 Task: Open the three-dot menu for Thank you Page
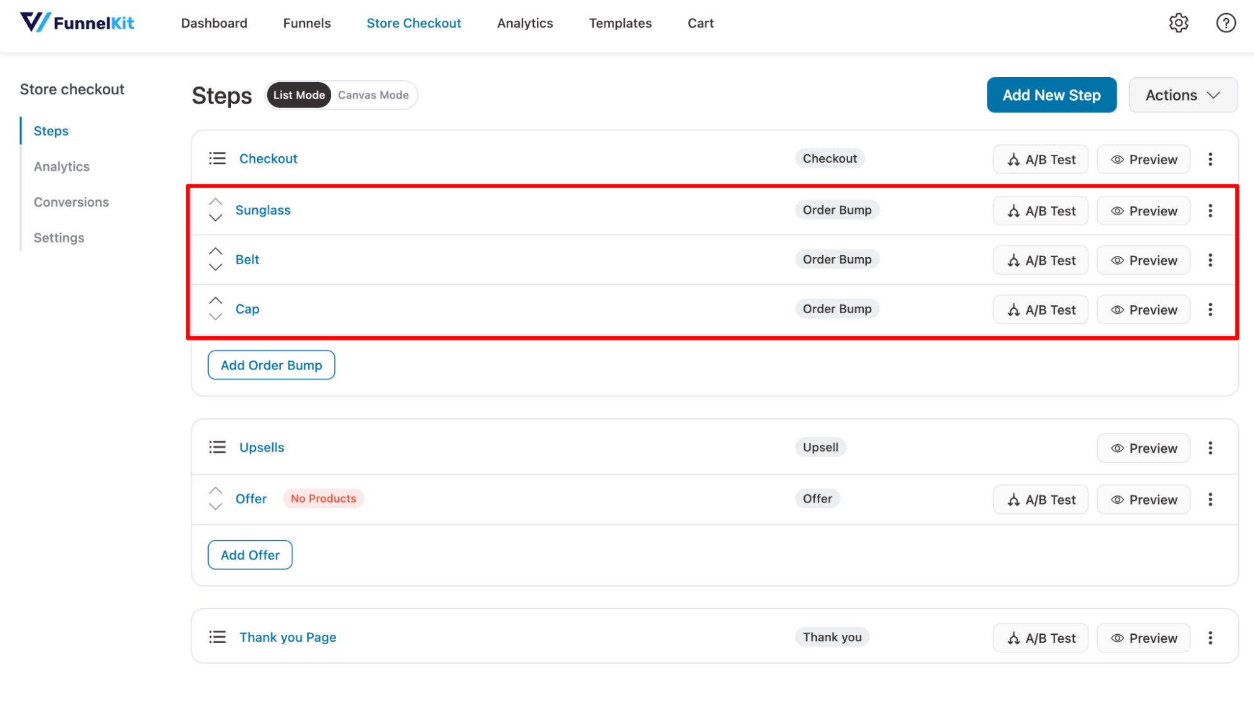(1210, 638)
